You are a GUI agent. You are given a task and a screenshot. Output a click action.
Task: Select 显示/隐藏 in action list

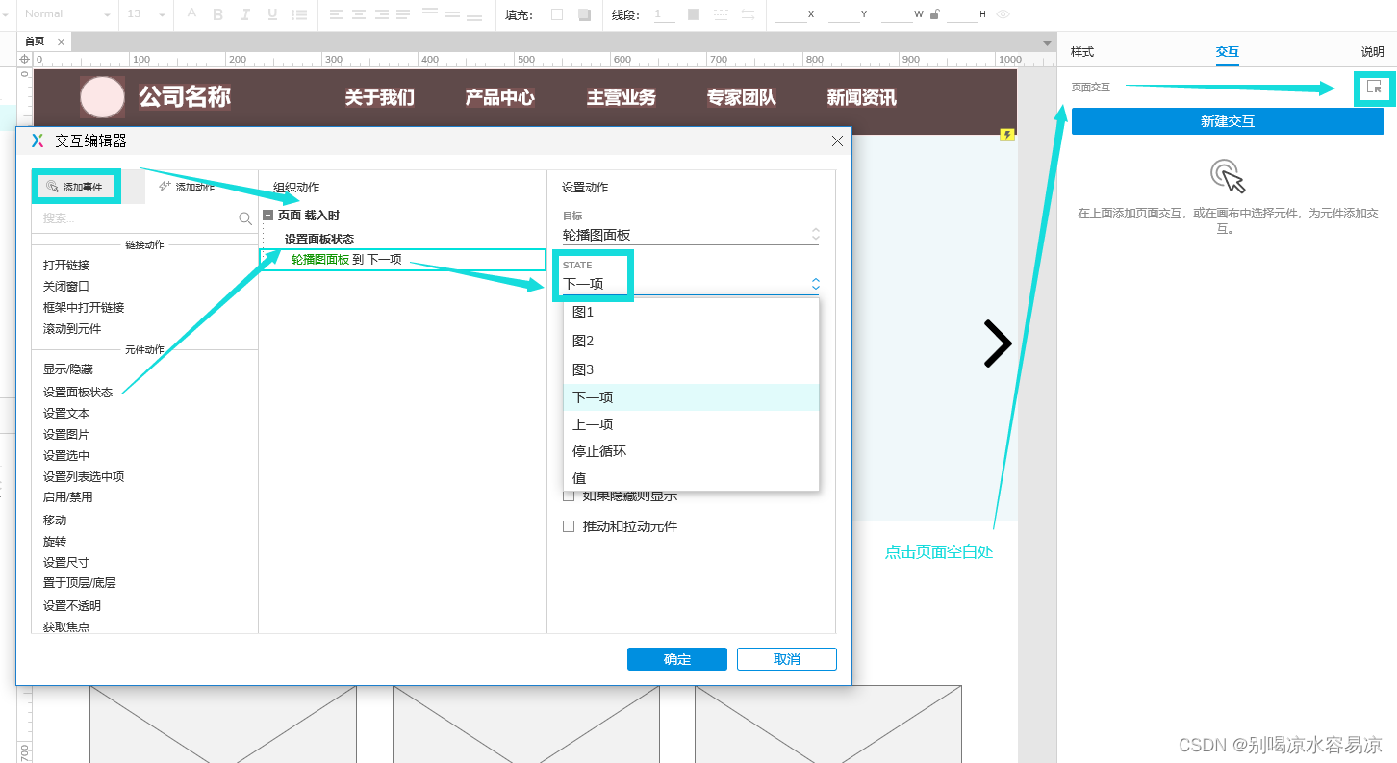tap(68, 369)
